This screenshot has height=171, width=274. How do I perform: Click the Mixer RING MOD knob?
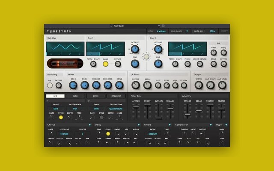tap(107, 85)
